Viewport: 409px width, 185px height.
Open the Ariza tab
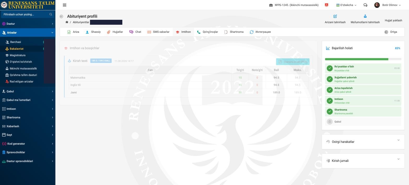pos(73,32)
